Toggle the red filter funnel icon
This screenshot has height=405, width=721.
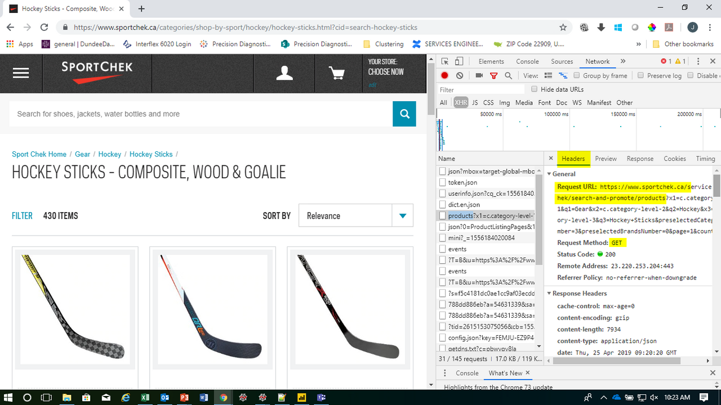494,75
